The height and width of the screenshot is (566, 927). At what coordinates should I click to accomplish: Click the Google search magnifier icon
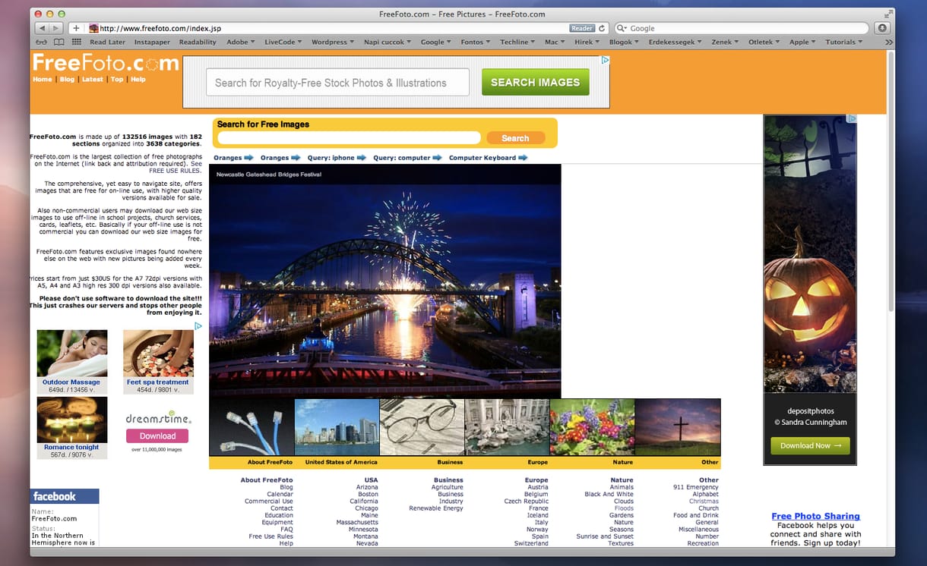tap(622, 28)
